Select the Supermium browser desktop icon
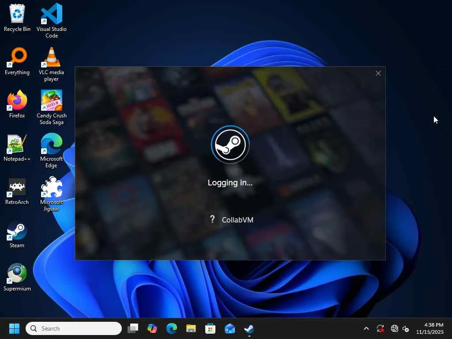The image size is (452, 339). pos(17,277)
